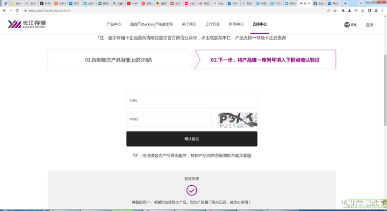Viewport: 387px width, 211px height.
Task: Switch to the TikTok tab
Action: coord(46,4)
